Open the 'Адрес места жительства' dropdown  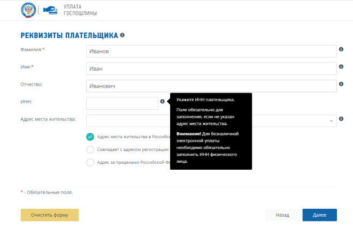tap(211, 121)
